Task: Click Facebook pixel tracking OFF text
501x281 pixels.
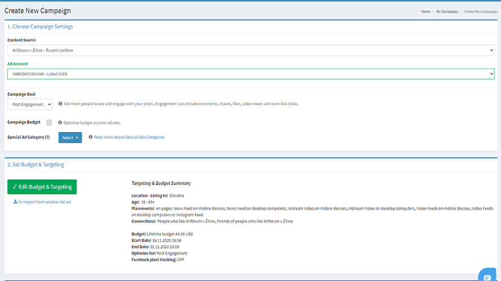Action: point(158,260)
